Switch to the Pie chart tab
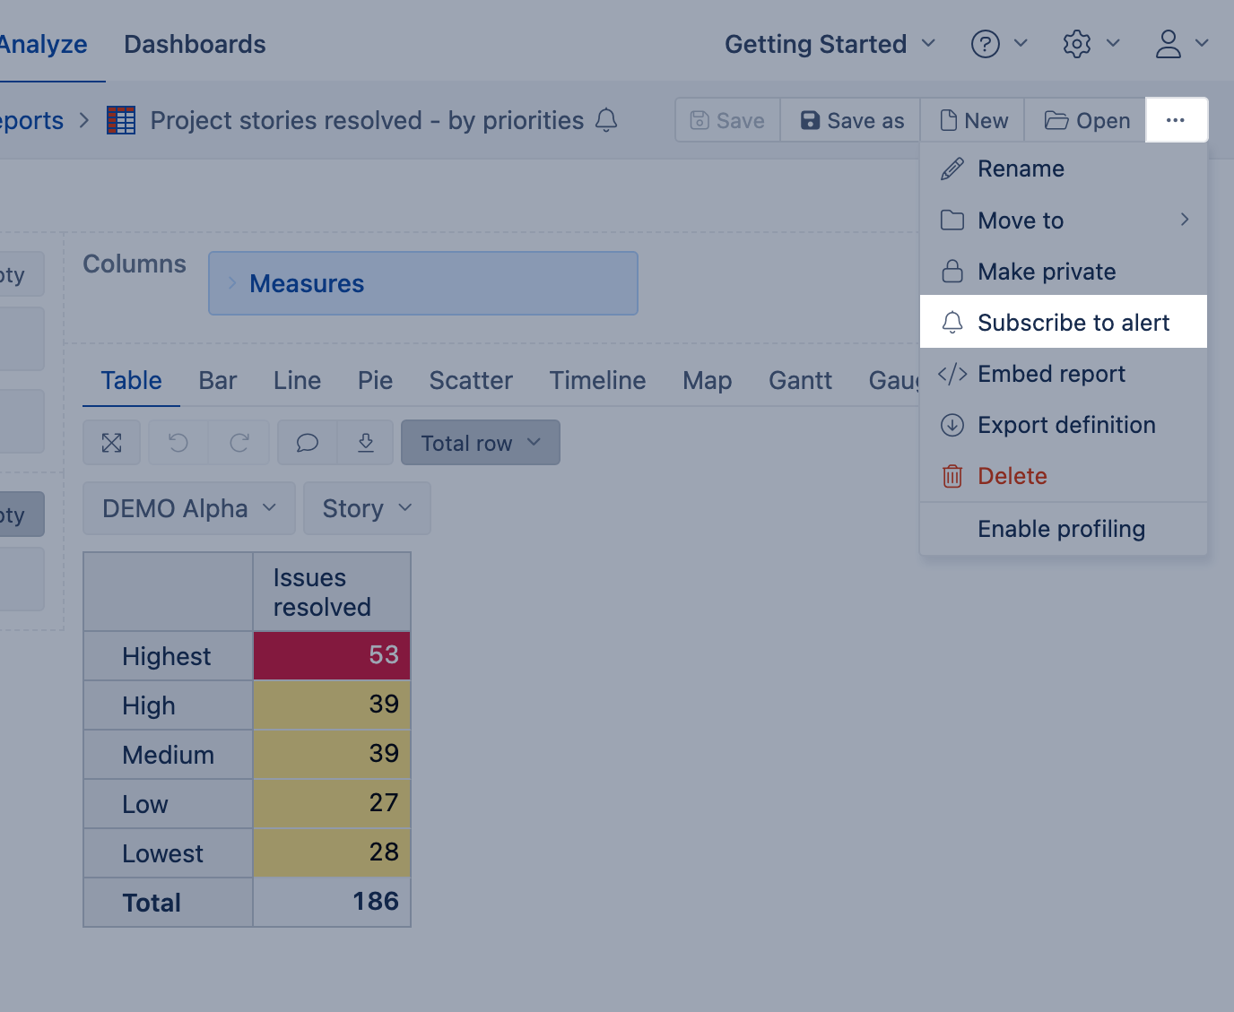The width and height of the screenshot is (1234, 1012). [375, 381]
